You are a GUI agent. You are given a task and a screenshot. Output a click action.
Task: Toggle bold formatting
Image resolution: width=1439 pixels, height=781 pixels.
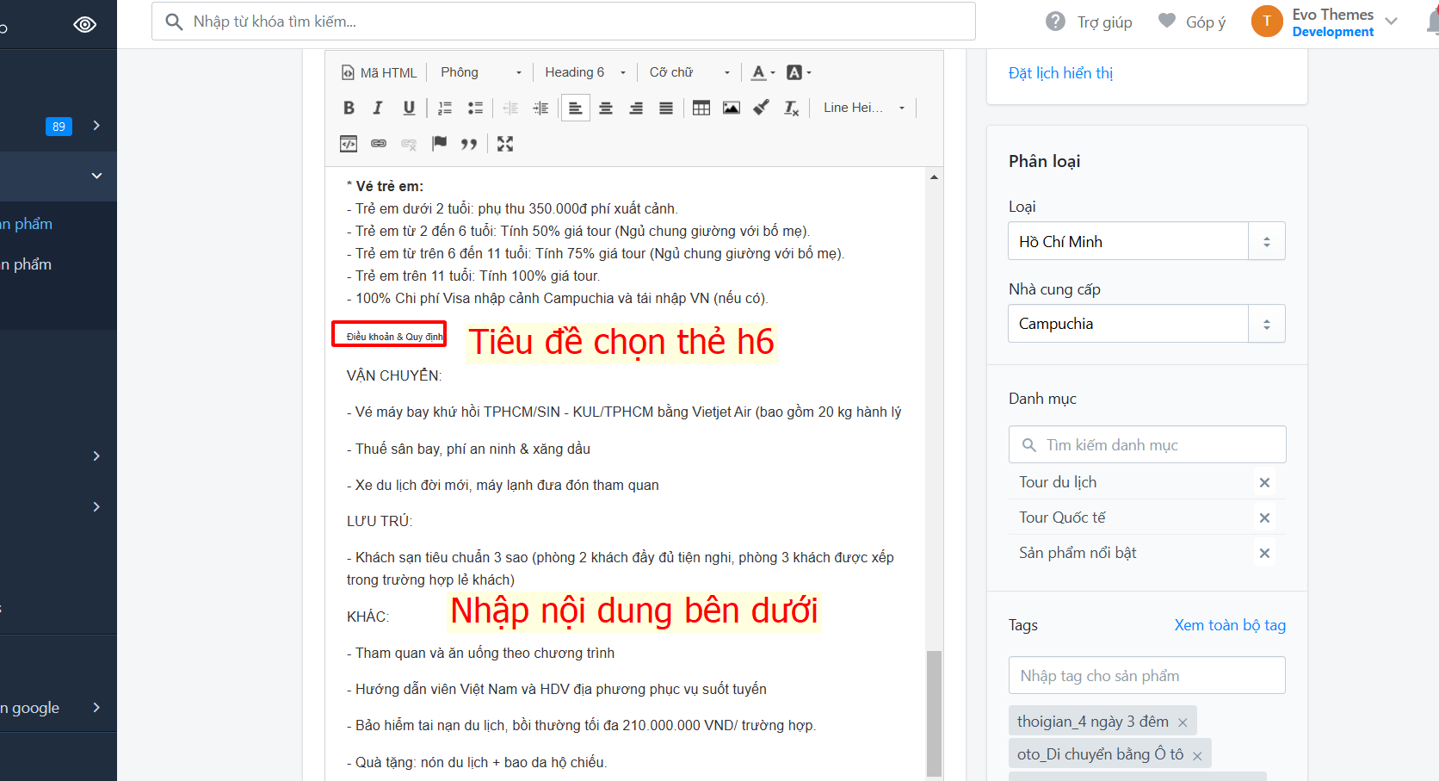tap(349, 108)
